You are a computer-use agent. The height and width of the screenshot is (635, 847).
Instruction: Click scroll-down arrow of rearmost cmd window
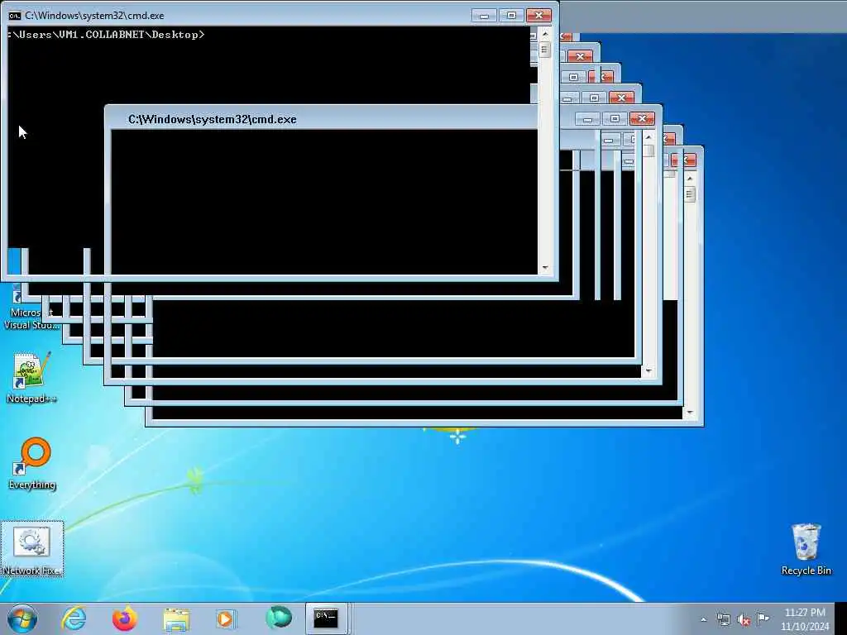690,413
